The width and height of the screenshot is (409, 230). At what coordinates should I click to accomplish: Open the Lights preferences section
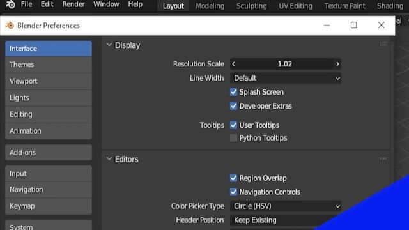click(x=49, y=98)
